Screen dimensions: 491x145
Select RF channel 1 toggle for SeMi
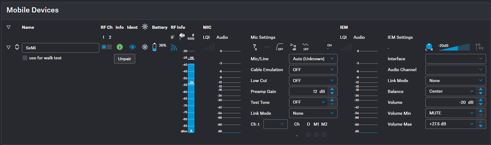click(104, 47)
